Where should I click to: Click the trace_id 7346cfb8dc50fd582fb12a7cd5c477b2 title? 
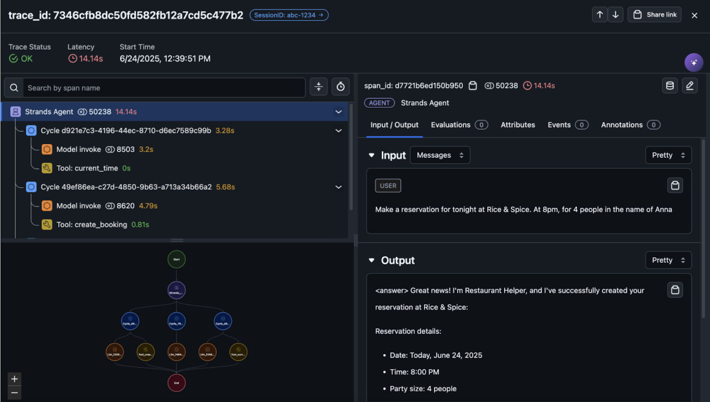pyautogui.click(x=126, y=16)
